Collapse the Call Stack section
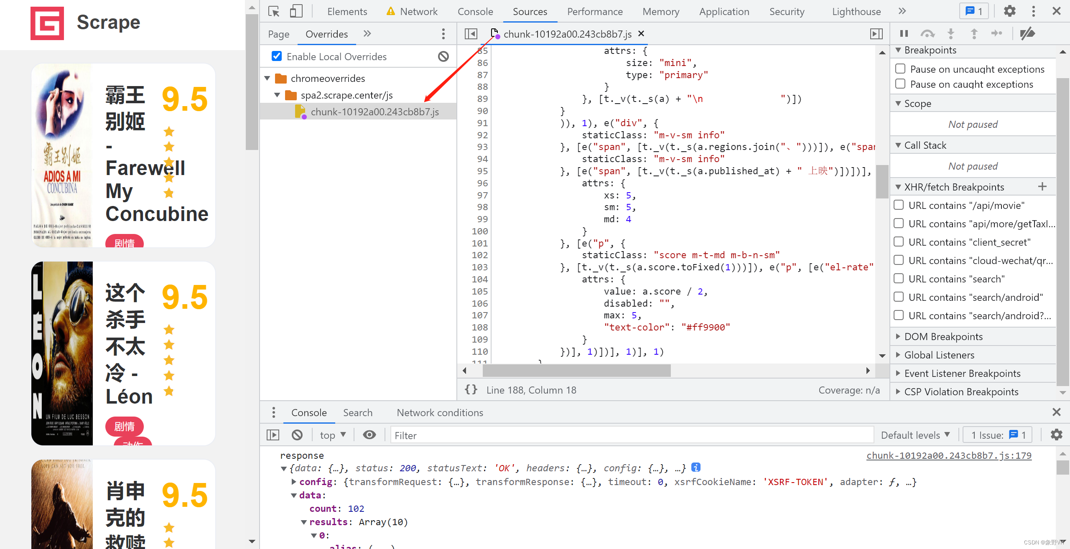The image size is (1070, 549). click(x=898, y=145)
